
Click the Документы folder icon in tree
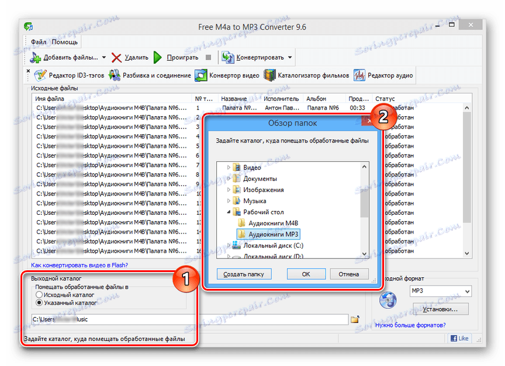237,179
